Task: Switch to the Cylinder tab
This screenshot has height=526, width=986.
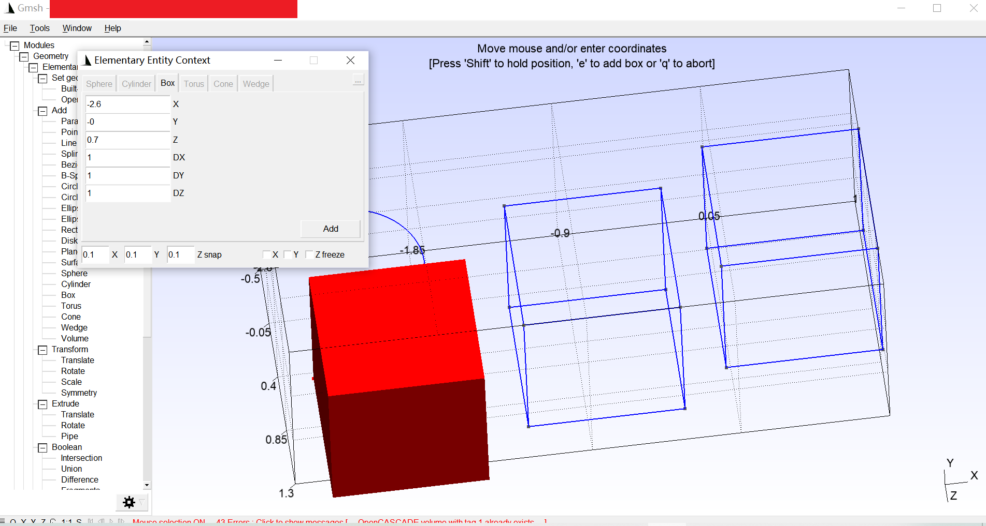Action: point(136,84)
